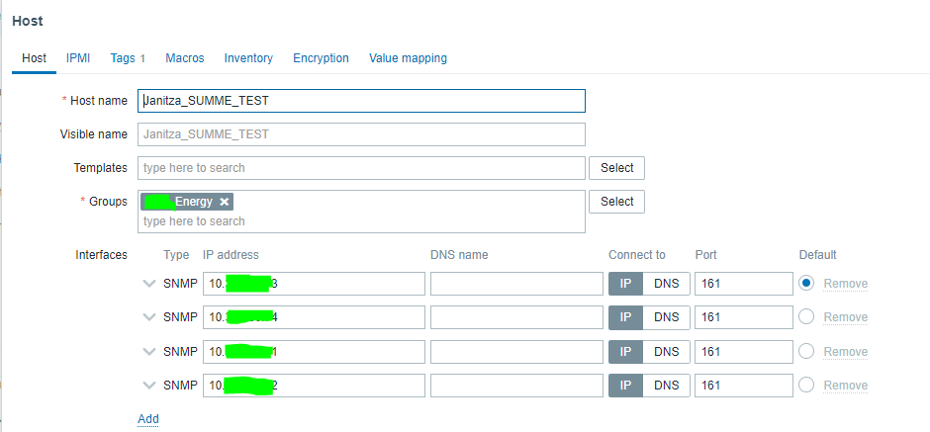Add a new interface via Add link
The width and height of the screenshot is (930, 432).
[148, 419]
